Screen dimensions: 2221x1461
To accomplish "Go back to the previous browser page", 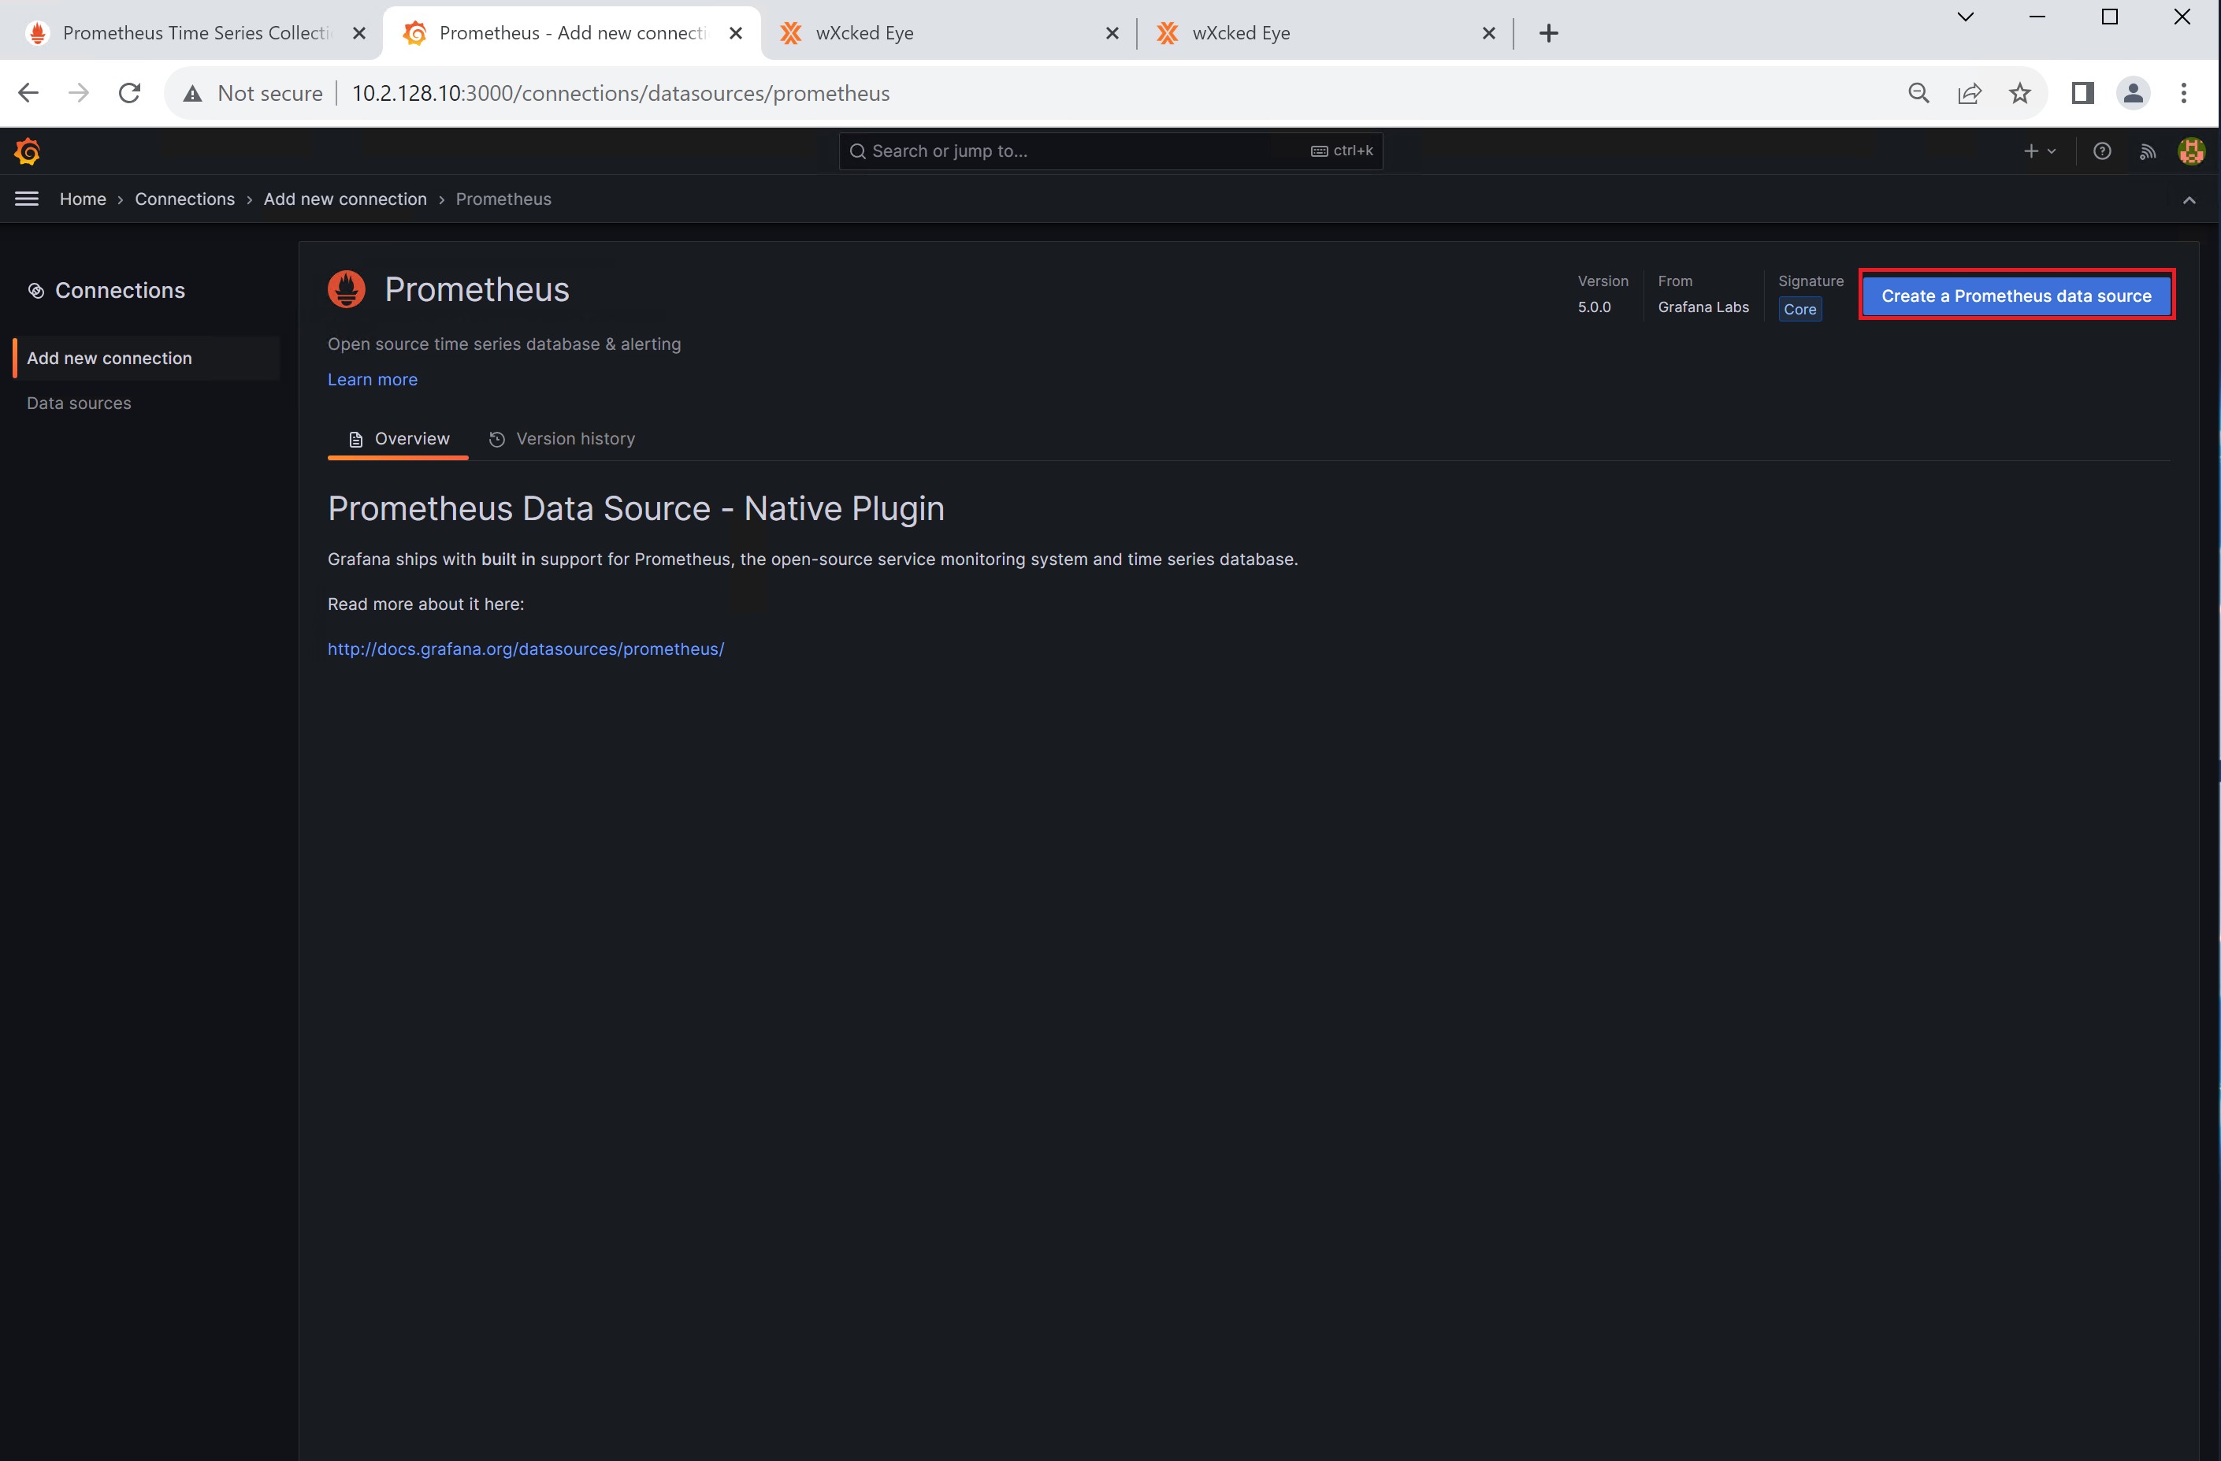I will pyautogui.click(x=29, y=93).
